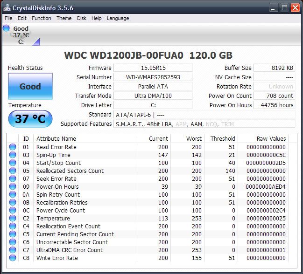Select the C: drive status orb at top
This screenshot has height=274, width=303.
6,28
